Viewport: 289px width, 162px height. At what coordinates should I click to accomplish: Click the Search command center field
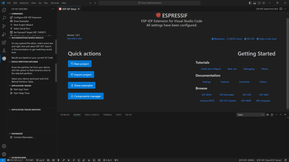point(149,3)
